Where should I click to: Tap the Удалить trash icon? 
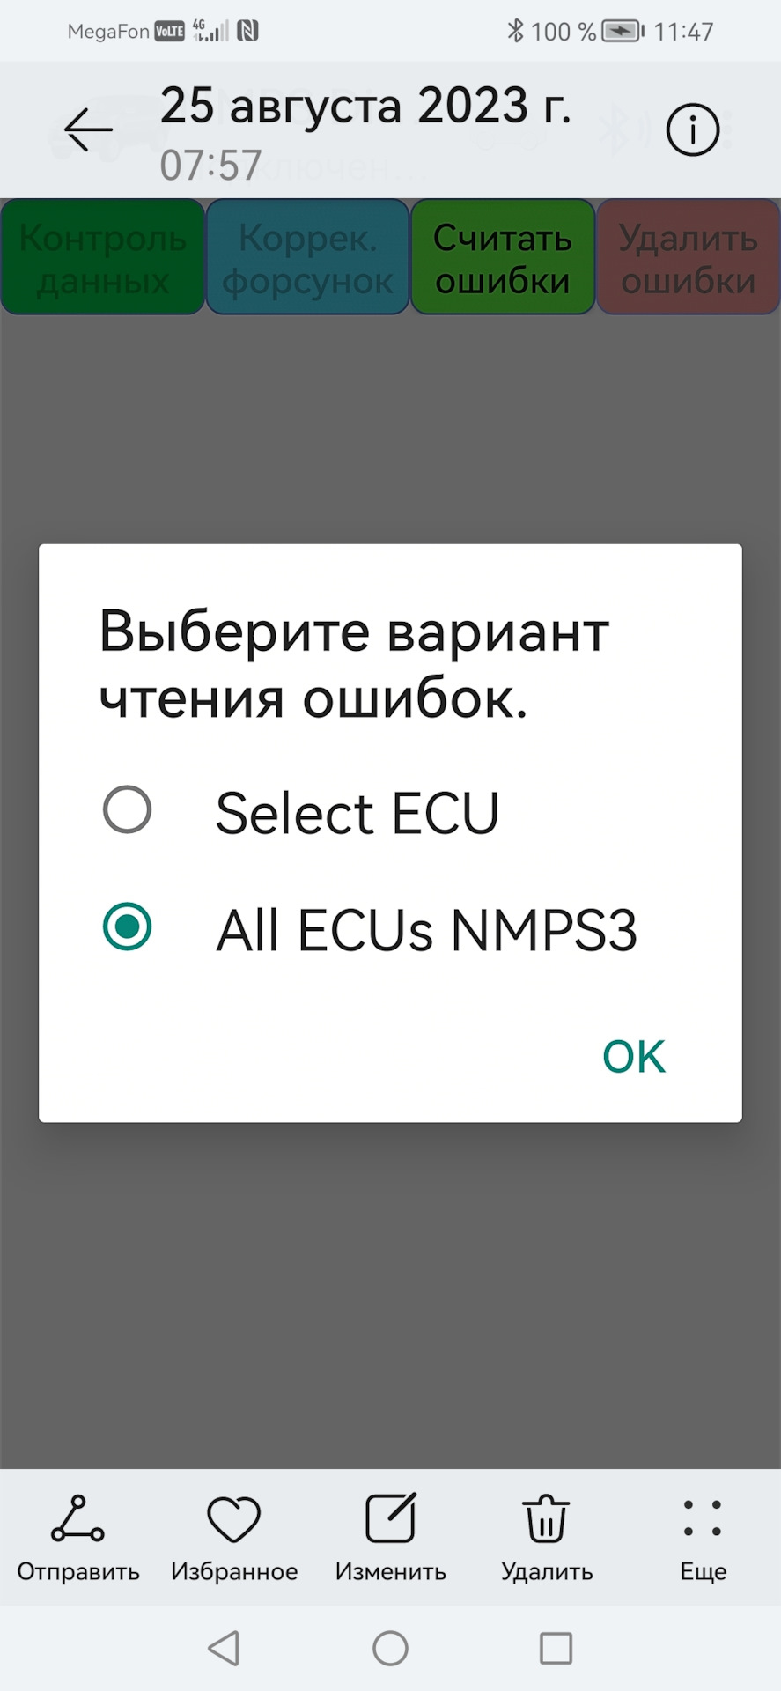(x=545, y=1518)
